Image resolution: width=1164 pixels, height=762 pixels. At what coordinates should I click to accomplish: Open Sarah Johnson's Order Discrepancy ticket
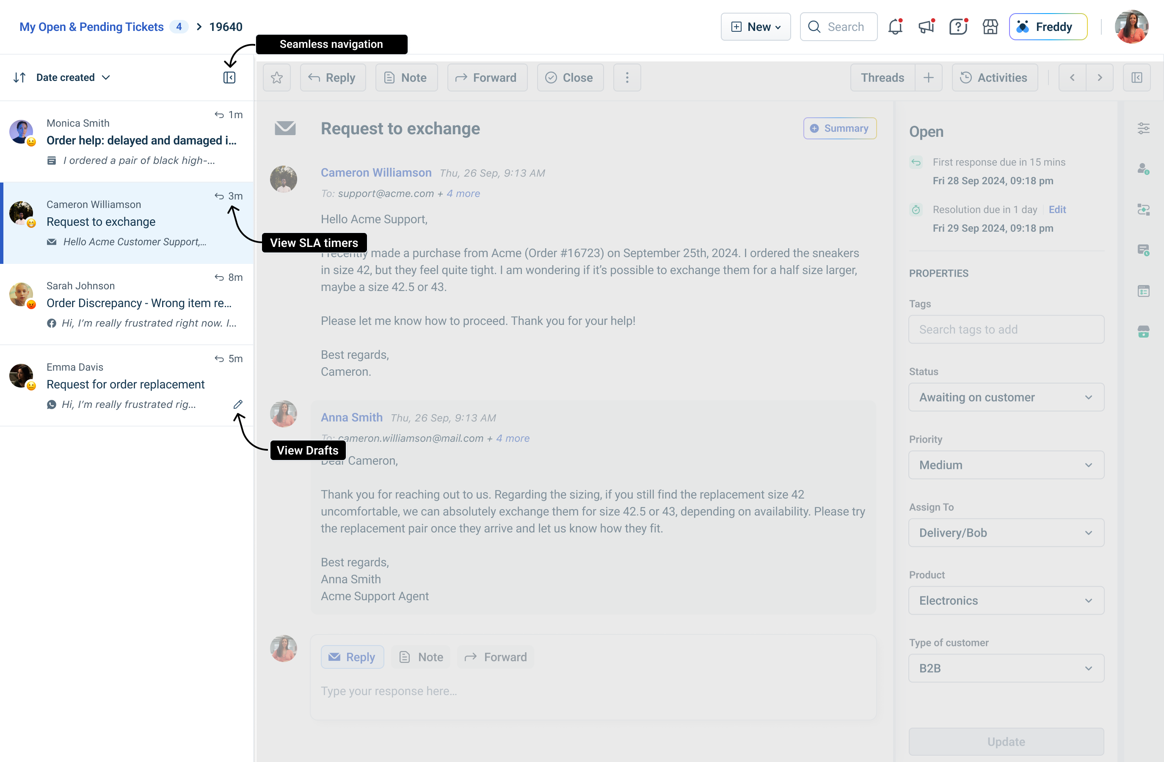point(139,303)
